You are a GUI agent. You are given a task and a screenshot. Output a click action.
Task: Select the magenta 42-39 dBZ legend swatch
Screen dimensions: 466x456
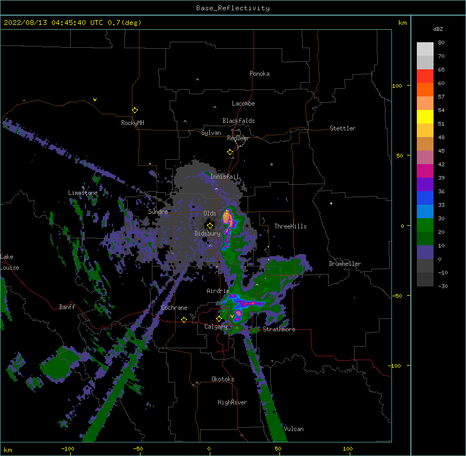[x=425, y=171]
